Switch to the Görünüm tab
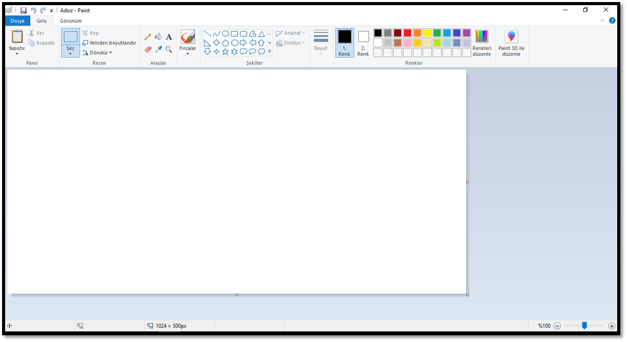This screenshot has width=627, height=342. coord(71,21)
